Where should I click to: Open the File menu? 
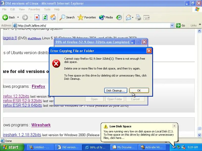4,9
